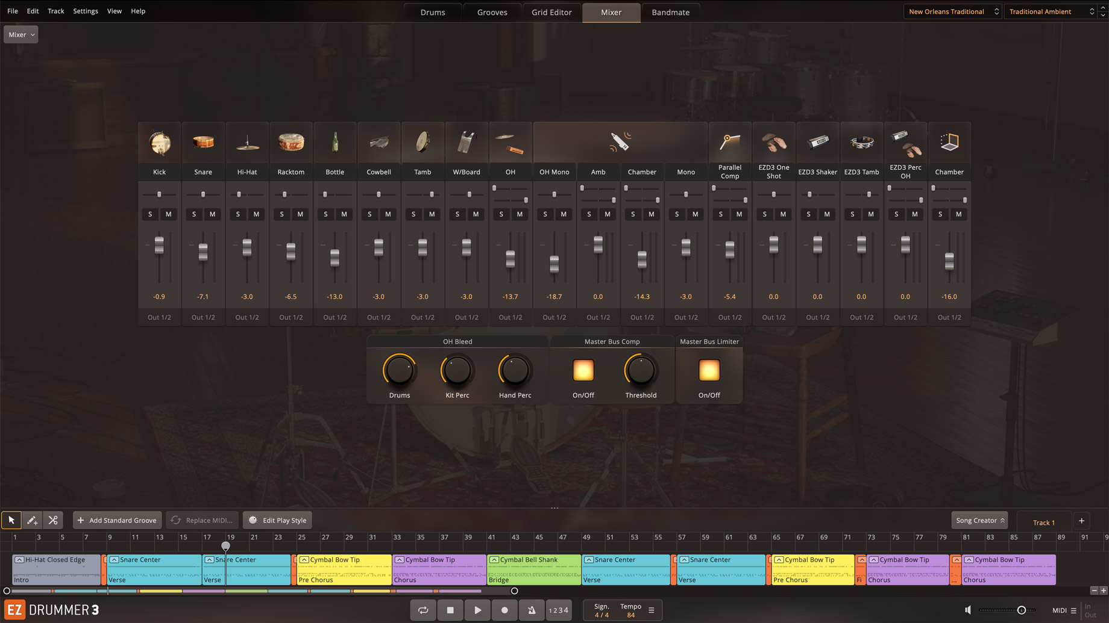This screenshot has height=623, width=1109.
Task: Click the master volume slider handle
Action: tap(1021, 610)
